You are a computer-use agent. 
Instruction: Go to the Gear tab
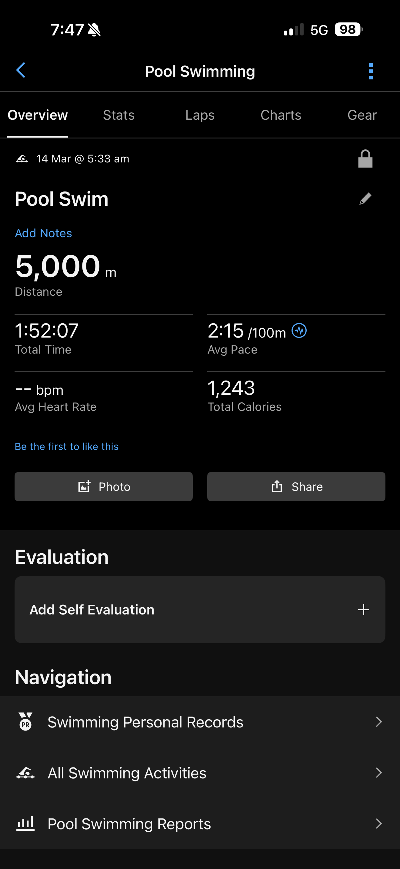[x=362, y=115]
